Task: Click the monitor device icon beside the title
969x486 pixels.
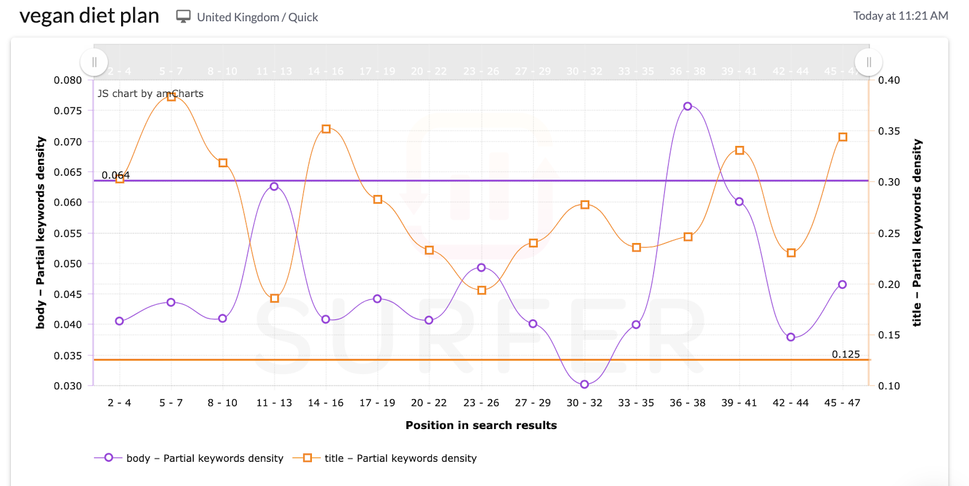Action: click(x=183, y=16)
